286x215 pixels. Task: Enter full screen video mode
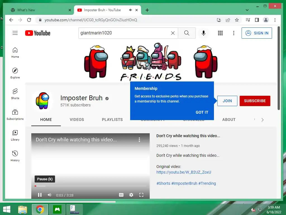point(141,195)
